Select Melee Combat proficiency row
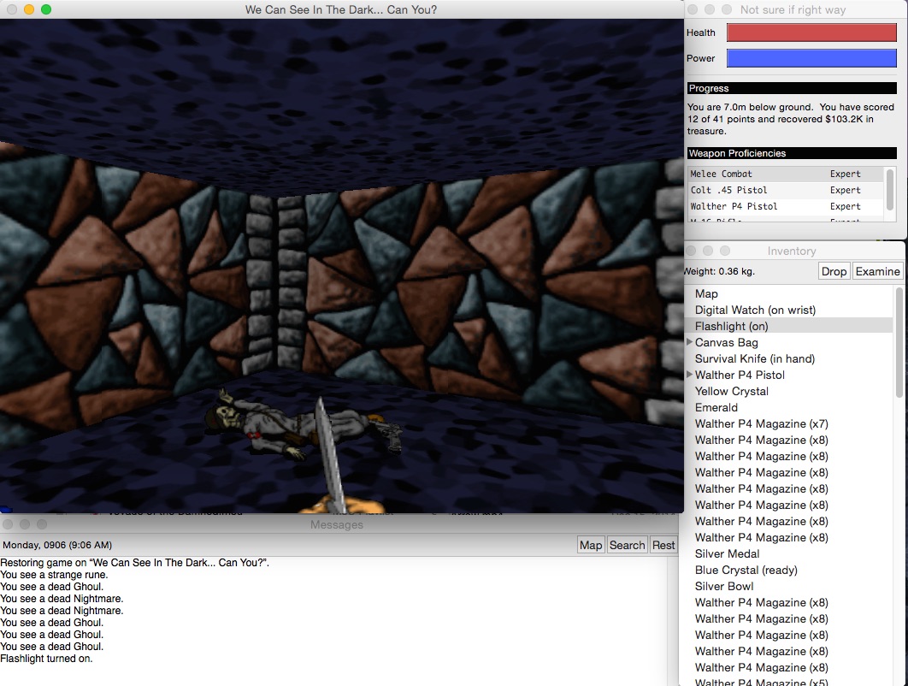 [786, 174]
